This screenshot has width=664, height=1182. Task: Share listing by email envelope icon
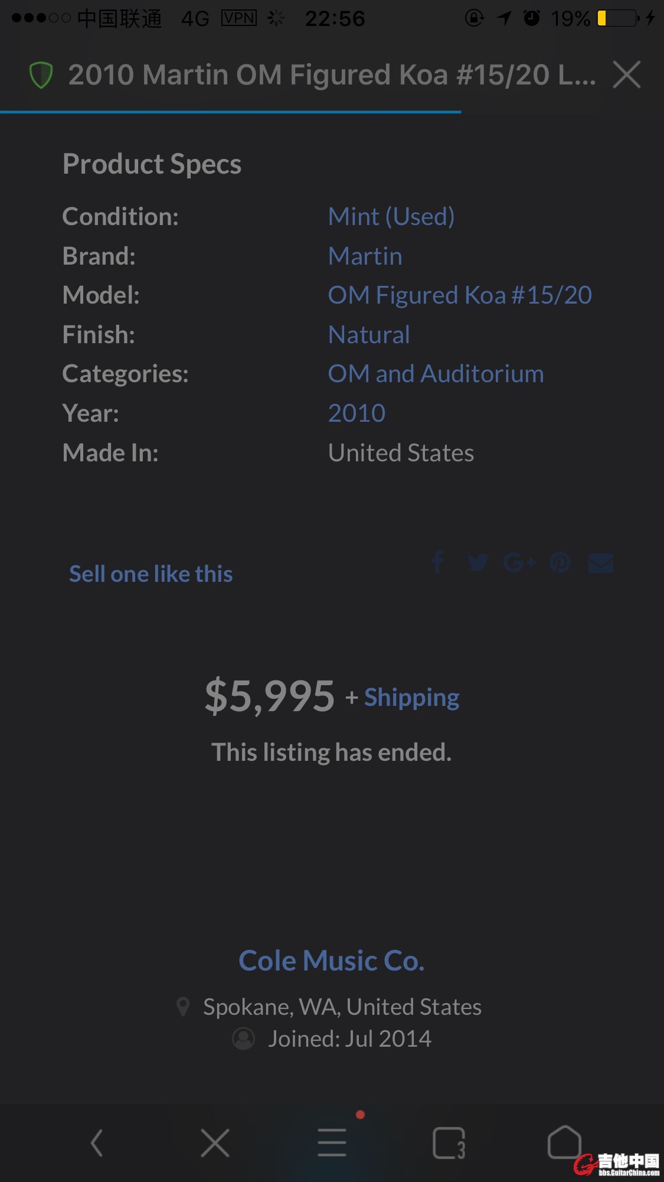[x=601, y=563]
